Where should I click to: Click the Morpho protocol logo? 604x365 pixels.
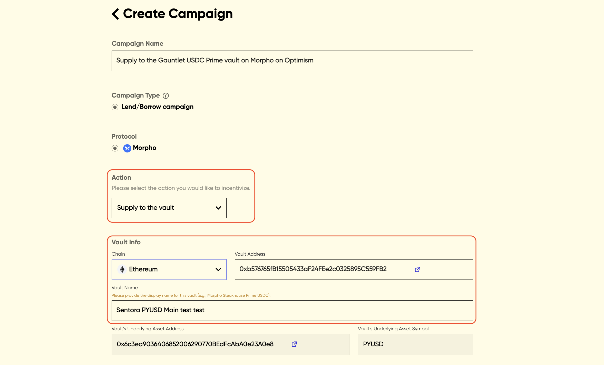click(127, 148)
